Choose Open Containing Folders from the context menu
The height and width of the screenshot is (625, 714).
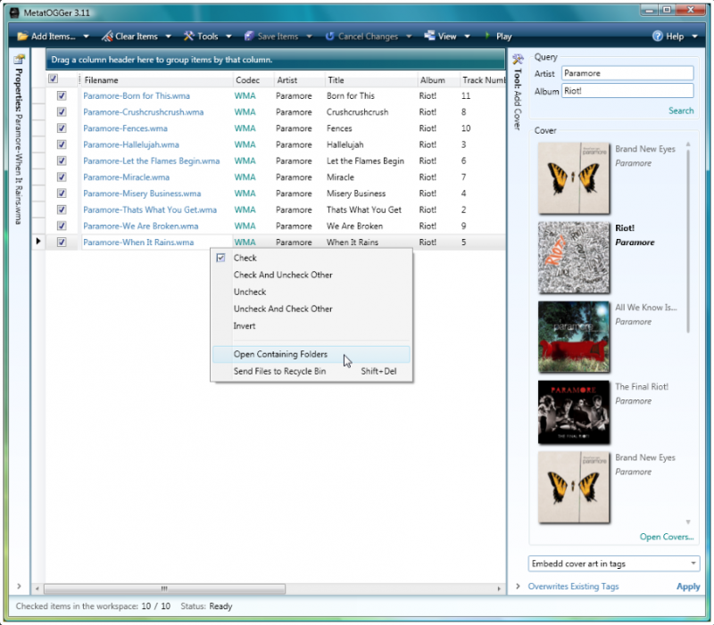280,354
